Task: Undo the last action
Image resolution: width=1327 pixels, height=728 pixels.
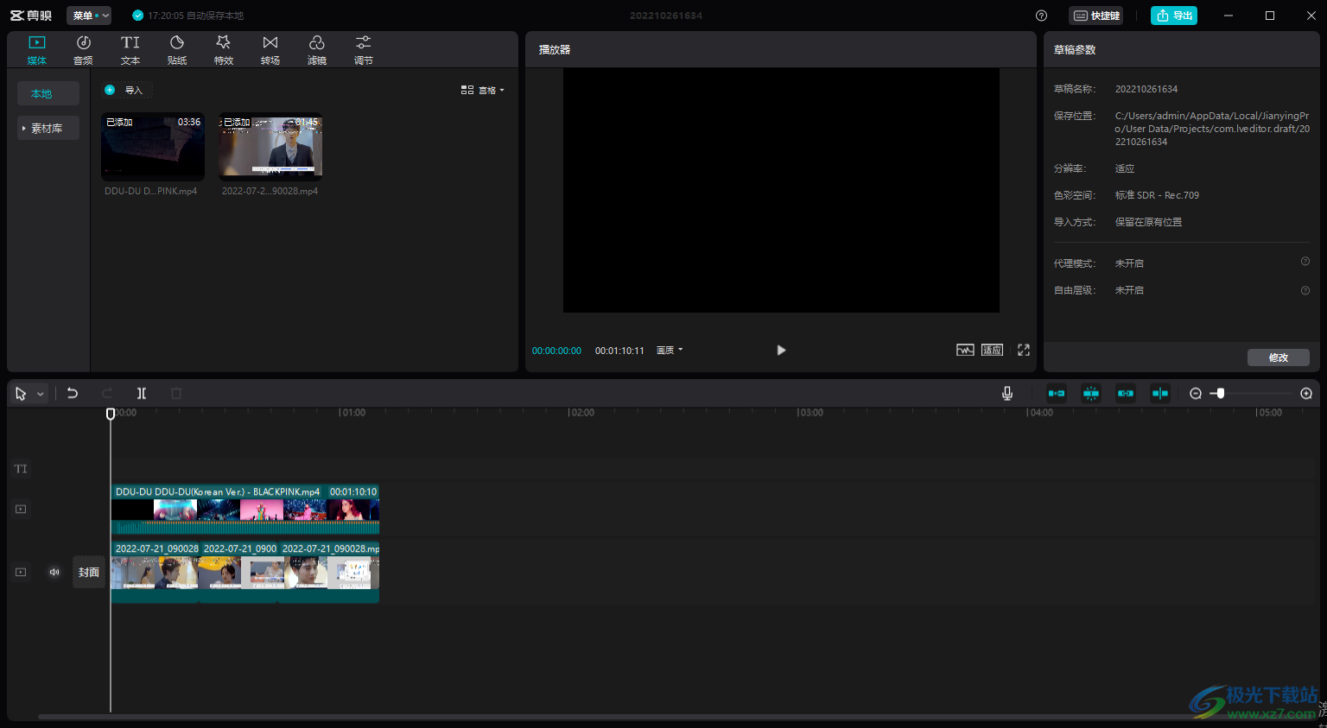Action: 73,393
